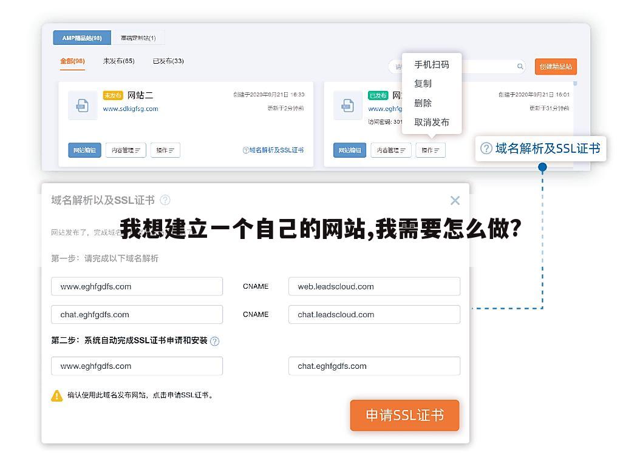Switch to the 高端定制站(1) tab
The image size is (640, 461).
tap(138, 37)
